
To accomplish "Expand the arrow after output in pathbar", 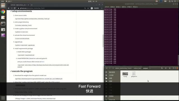I will point(150,68).
